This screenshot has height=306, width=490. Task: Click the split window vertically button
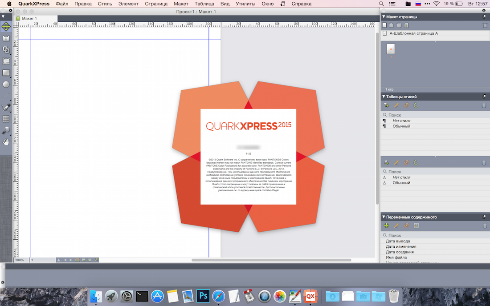[90, 260]
